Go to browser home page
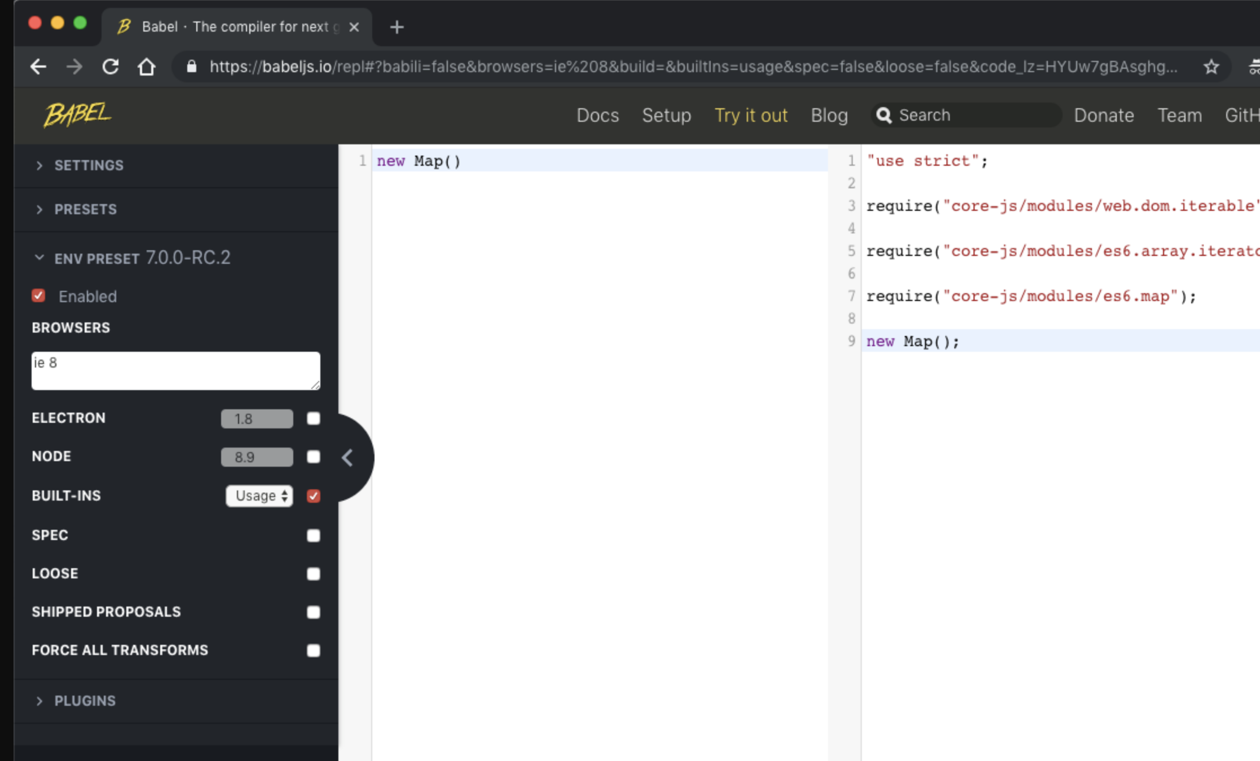1260x761 pixels. [147, 67]
